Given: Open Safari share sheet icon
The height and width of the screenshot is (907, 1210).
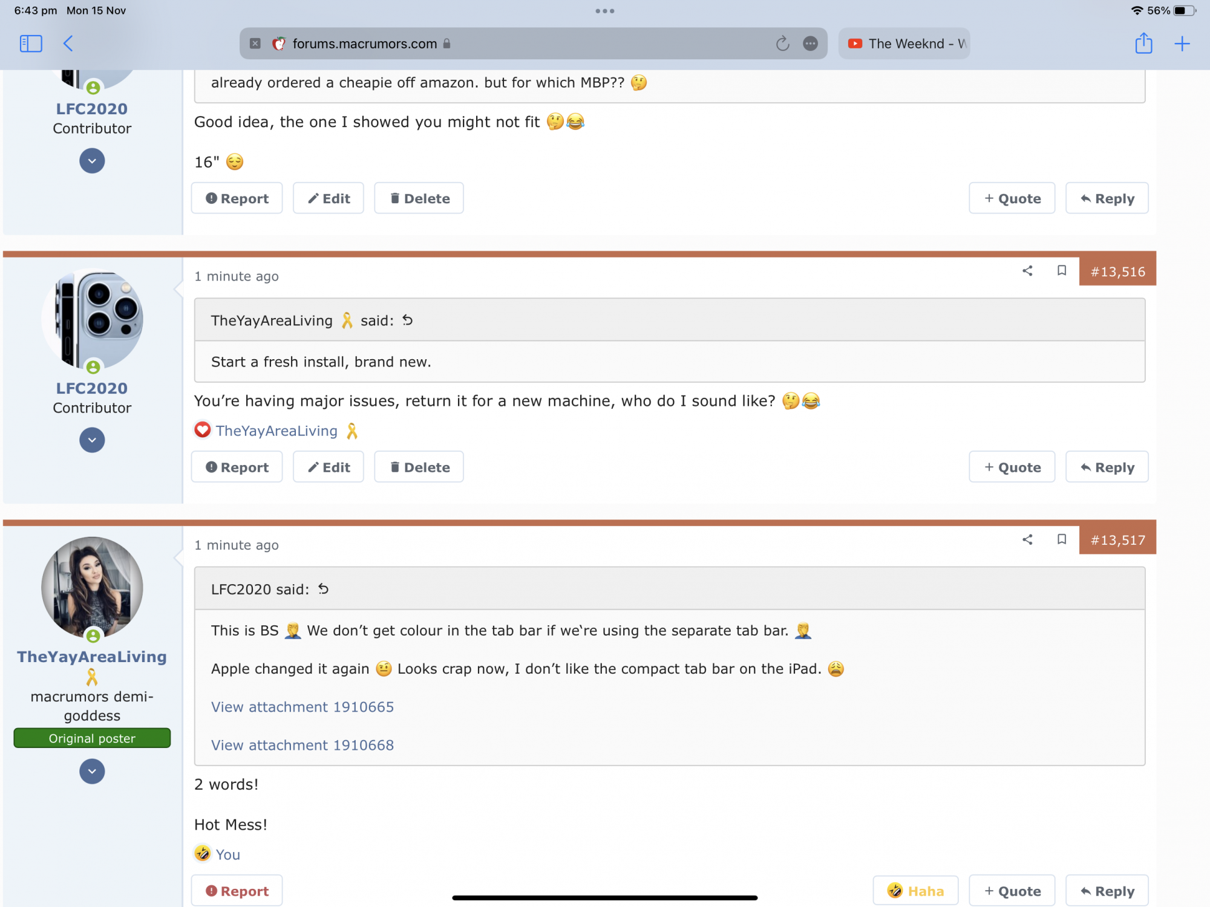Looking at the screenshot, I should [1143, 44].
